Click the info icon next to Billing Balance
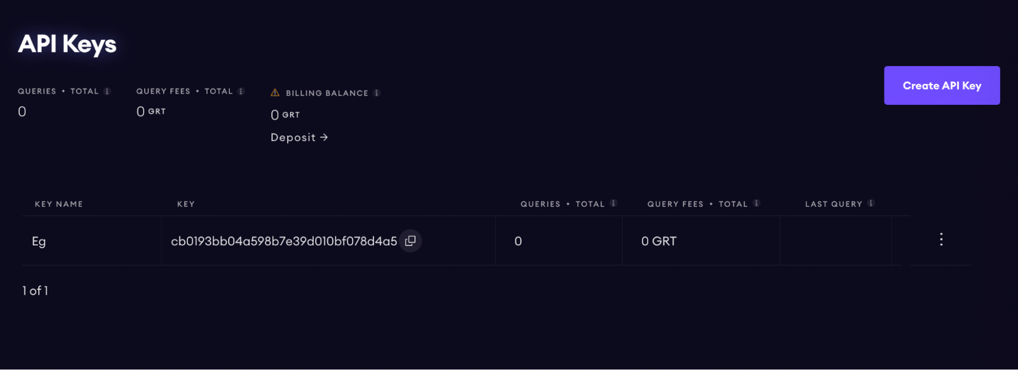 (x=376, y=93)
